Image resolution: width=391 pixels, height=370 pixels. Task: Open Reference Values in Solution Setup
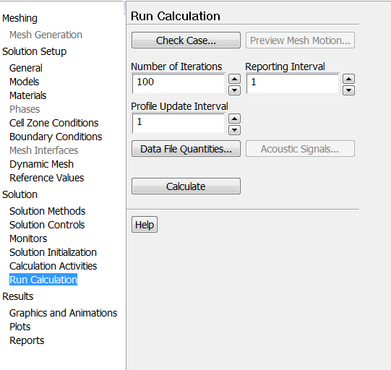(x=47, y=178)
